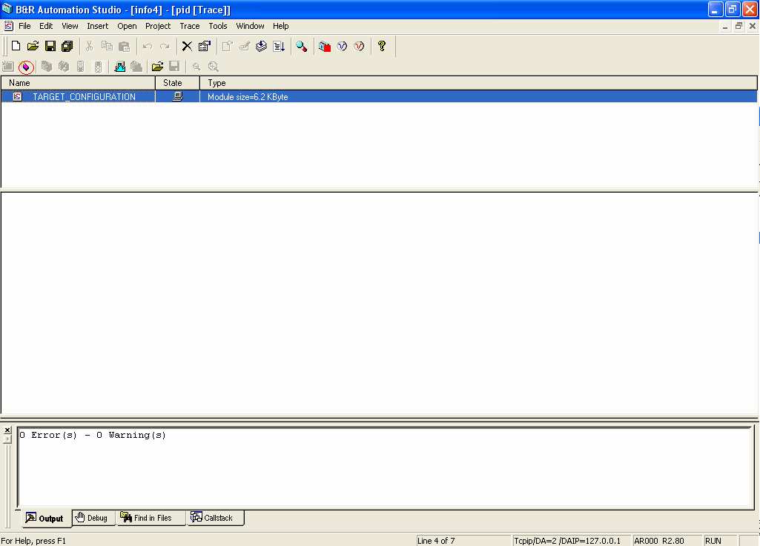Click the zoom out magnifier icon
The width and height of the screenshot is (760, 546).
tap(196, 67)
